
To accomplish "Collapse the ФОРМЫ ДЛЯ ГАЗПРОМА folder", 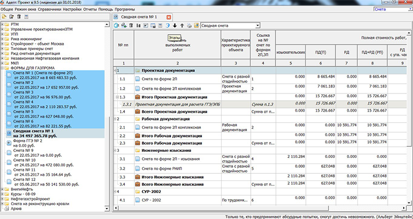I will (2, 68).
